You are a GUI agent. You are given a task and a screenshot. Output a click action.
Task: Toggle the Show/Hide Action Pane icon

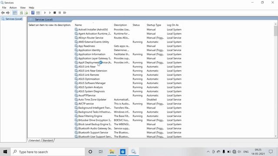pos(38,13)
